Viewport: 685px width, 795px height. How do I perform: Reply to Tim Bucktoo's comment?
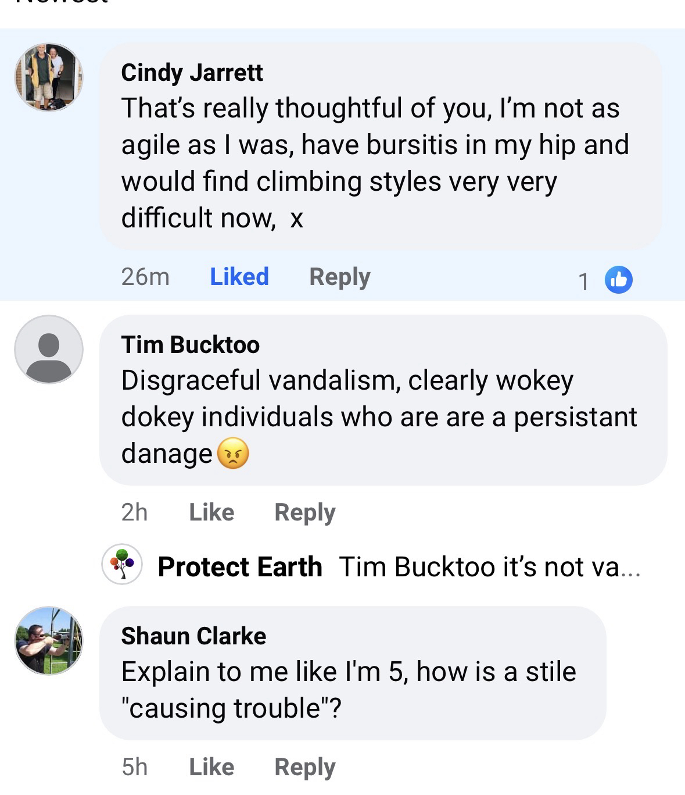304,512
